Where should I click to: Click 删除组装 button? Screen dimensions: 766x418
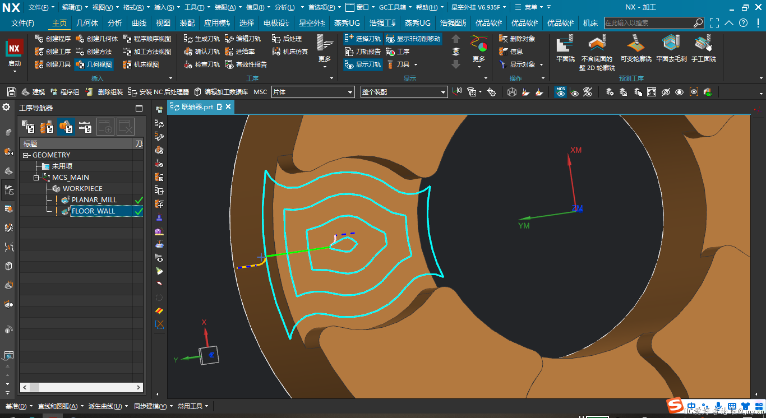tap(105, 92)
